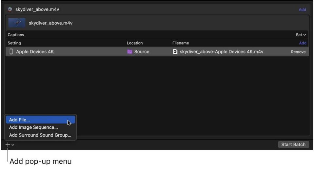314x169 pixels.
Task: Choose Add Surround Sound Group… menu item
Action: point(40,135)
